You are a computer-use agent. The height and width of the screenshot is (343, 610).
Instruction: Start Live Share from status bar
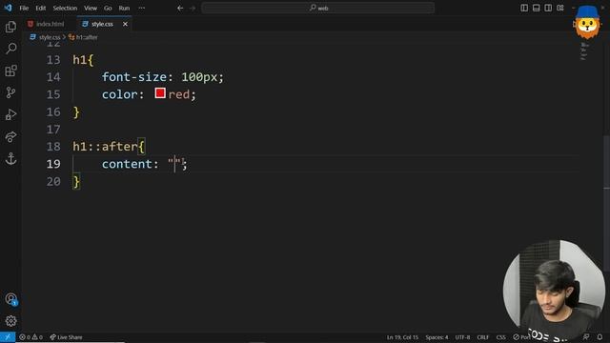(x=66, y=337)
